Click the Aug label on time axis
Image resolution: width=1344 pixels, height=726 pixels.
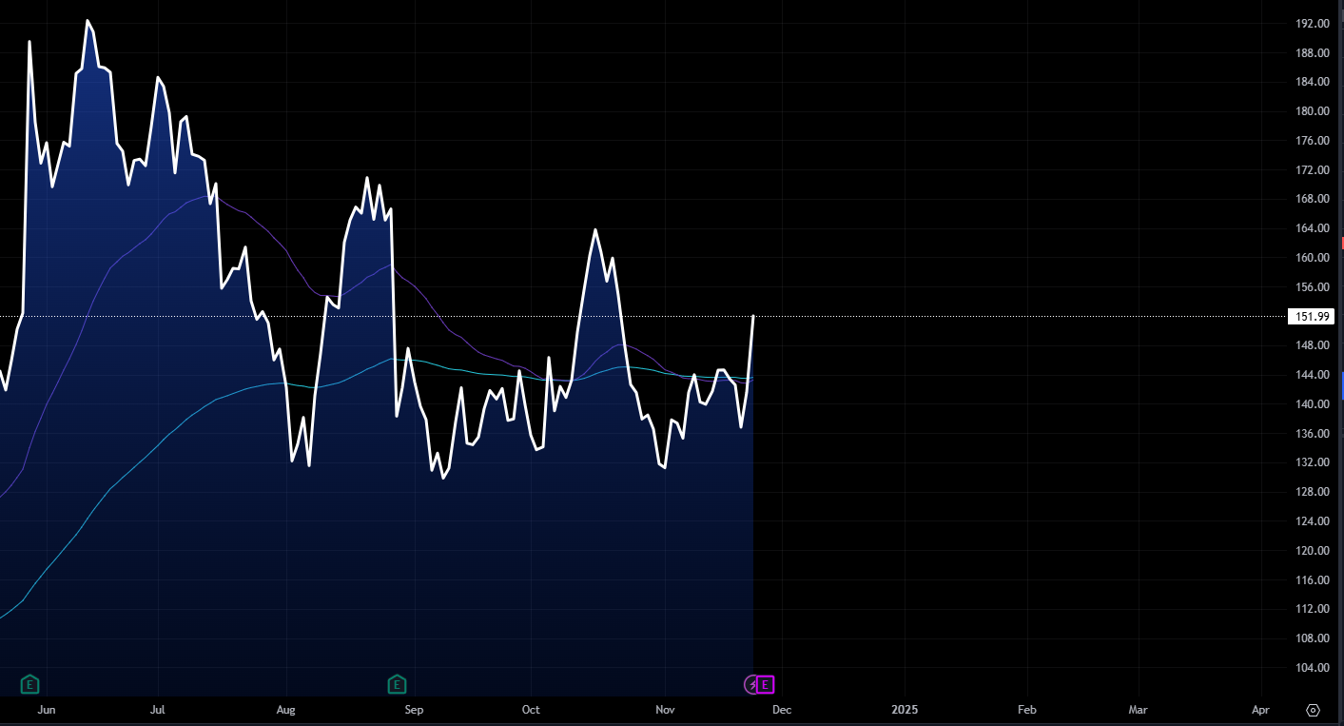point(286,710)
